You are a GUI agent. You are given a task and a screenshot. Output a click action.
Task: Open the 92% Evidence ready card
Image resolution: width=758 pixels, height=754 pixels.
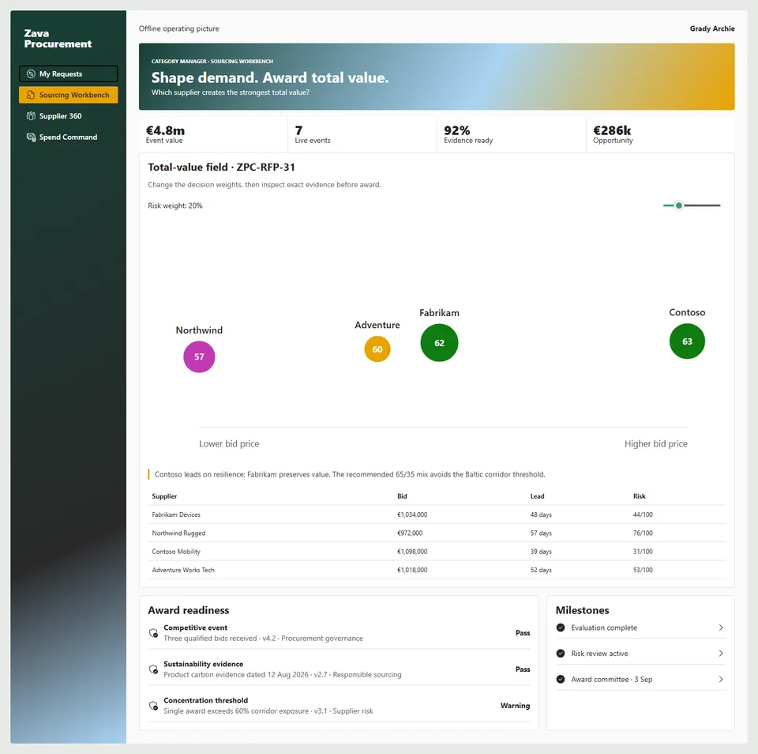tap(512, 134)
